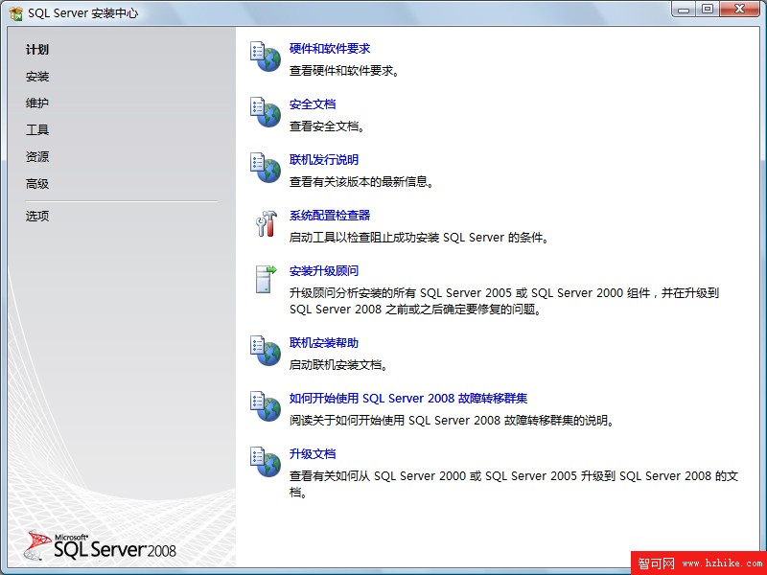Open 联机安装帮助

[x=324, y=343]
